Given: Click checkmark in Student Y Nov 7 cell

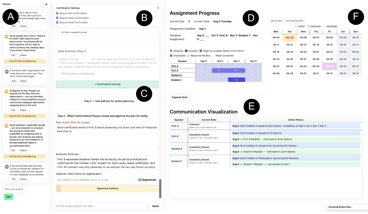Looking at the screenshot, I should click(x=237, y=80).
